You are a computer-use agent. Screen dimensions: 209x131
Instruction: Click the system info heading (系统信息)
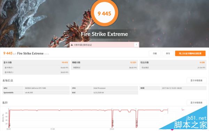8,80
